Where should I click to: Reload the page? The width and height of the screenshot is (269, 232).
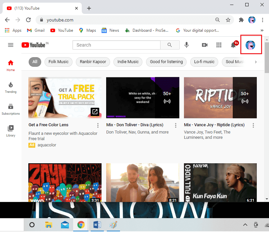pyautogui.click(x=28, y=20)
